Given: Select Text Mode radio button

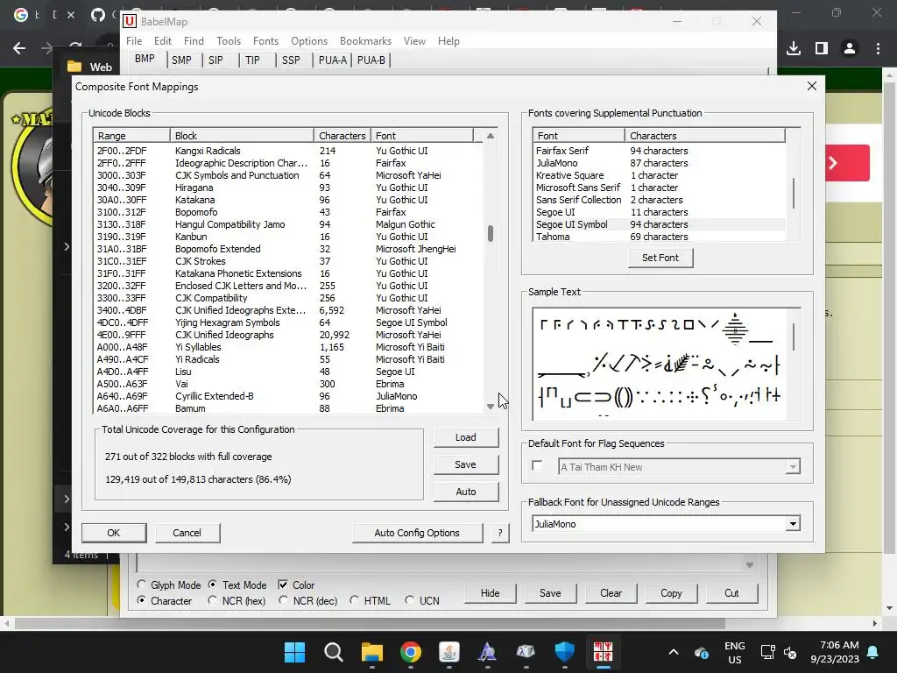Looking at the screenshot, I should click(x=212, y=584).
